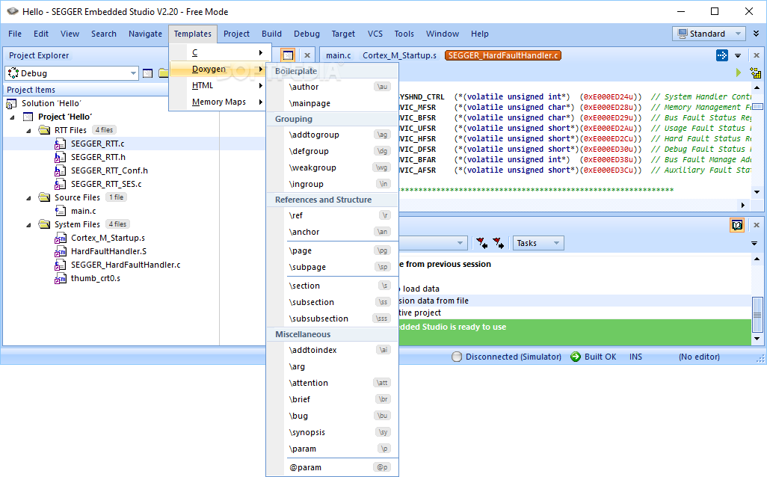Click the INS status bar indicator
This screenshot has height=477, width=767.
[x=635, y=357]
